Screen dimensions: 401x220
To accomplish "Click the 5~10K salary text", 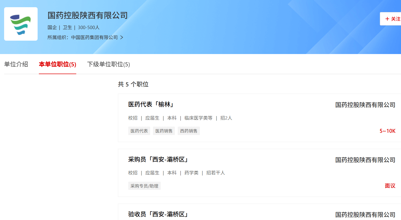I will coord(387,131).
